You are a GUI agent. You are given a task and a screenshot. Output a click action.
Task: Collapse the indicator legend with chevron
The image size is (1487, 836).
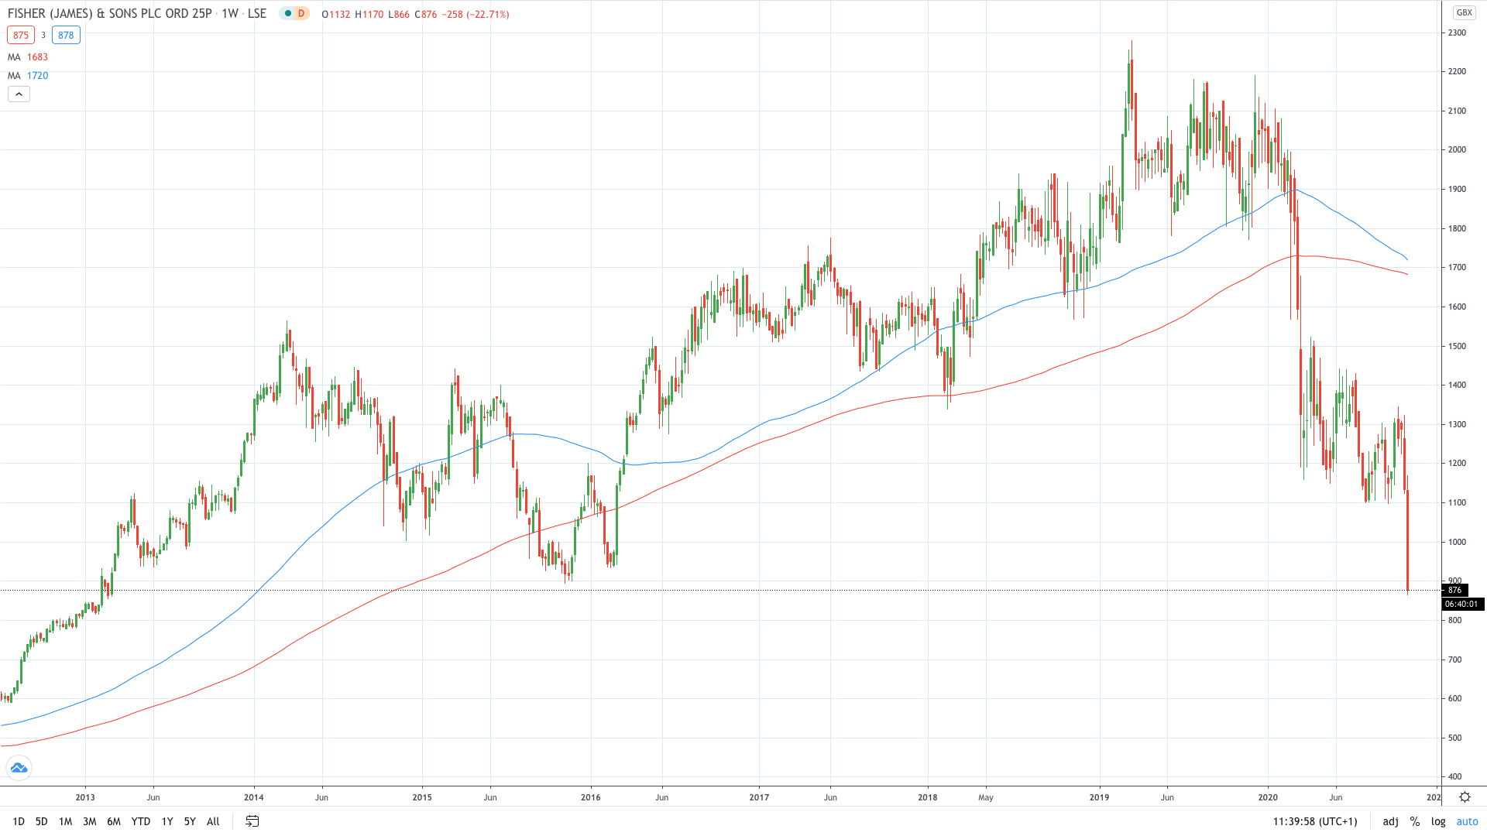click(x=19, y=94)
